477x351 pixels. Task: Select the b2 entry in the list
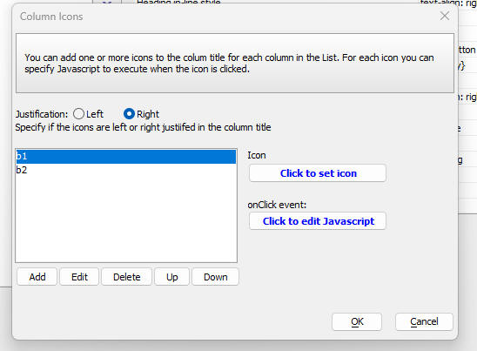tap(126, 170)
